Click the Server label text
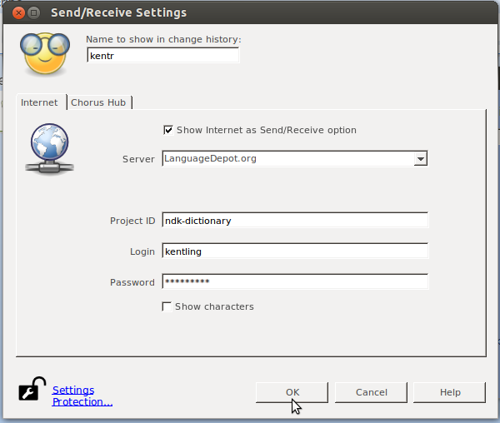Viewport: 500px width, 423px height. pos(138,159)
